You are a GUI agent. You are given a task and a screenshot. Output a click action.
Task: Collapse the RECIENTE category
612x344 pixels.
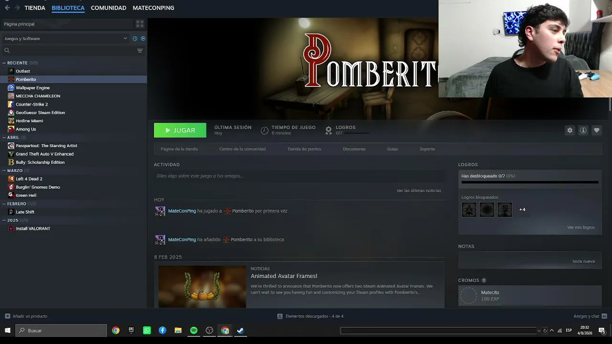[x=4, y=63]
